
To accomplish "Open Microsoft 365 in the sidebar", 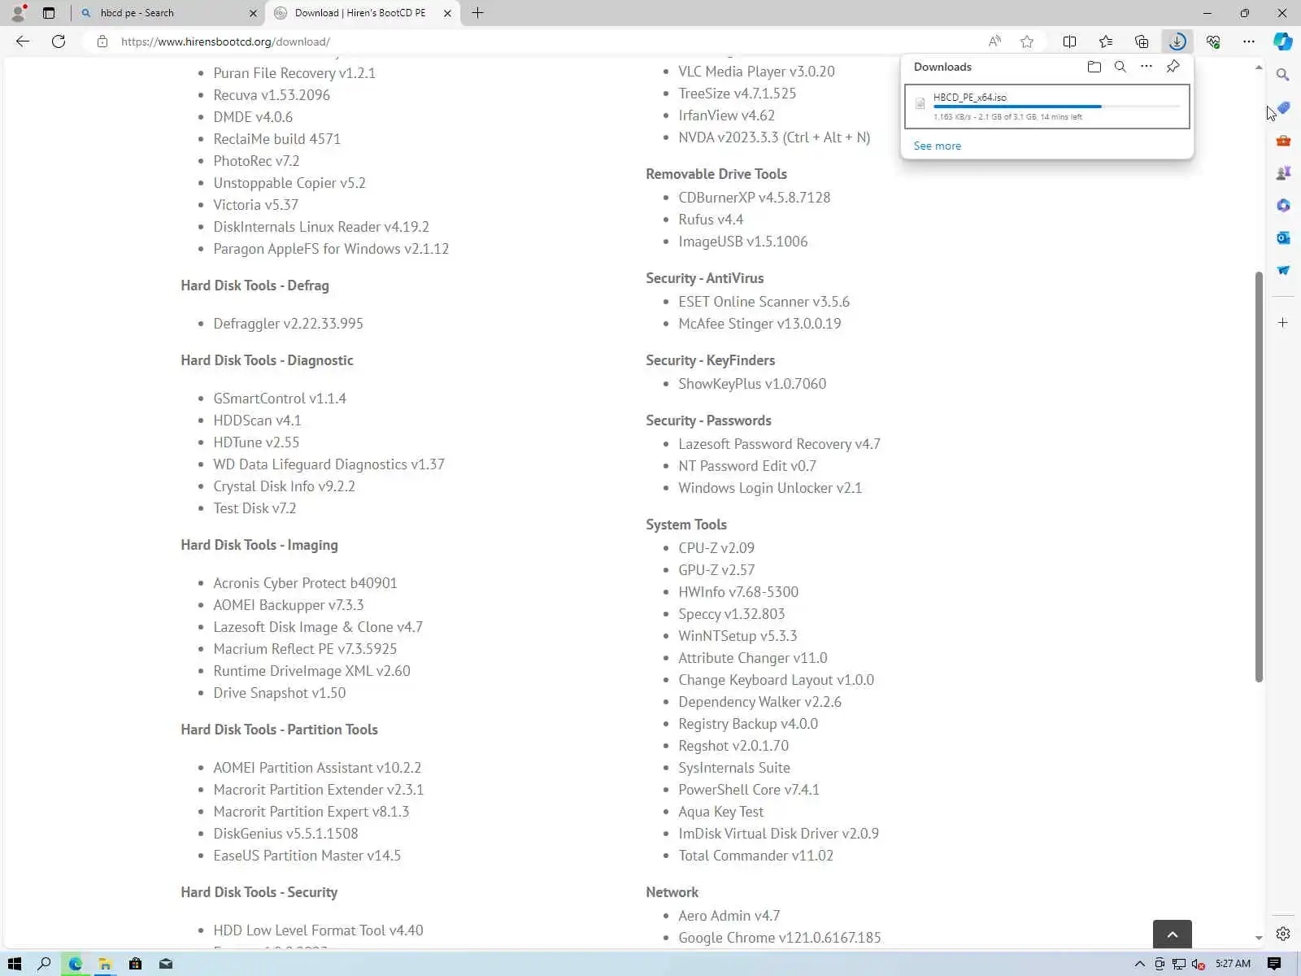I will click(1283, 205).
